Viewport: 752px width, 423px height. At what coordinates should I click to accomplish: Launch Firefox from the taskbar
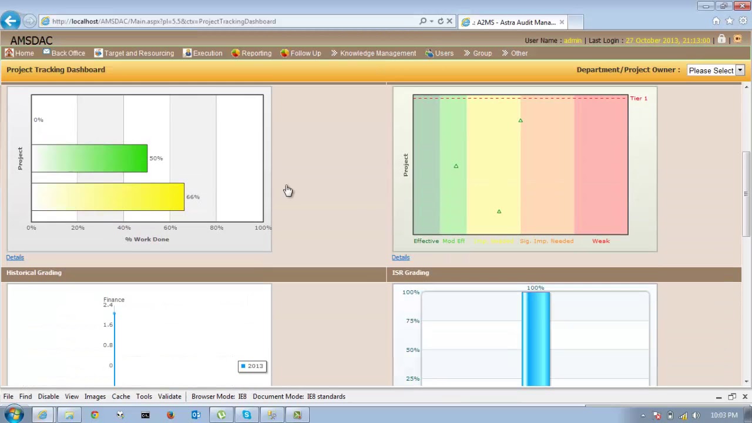170,415
